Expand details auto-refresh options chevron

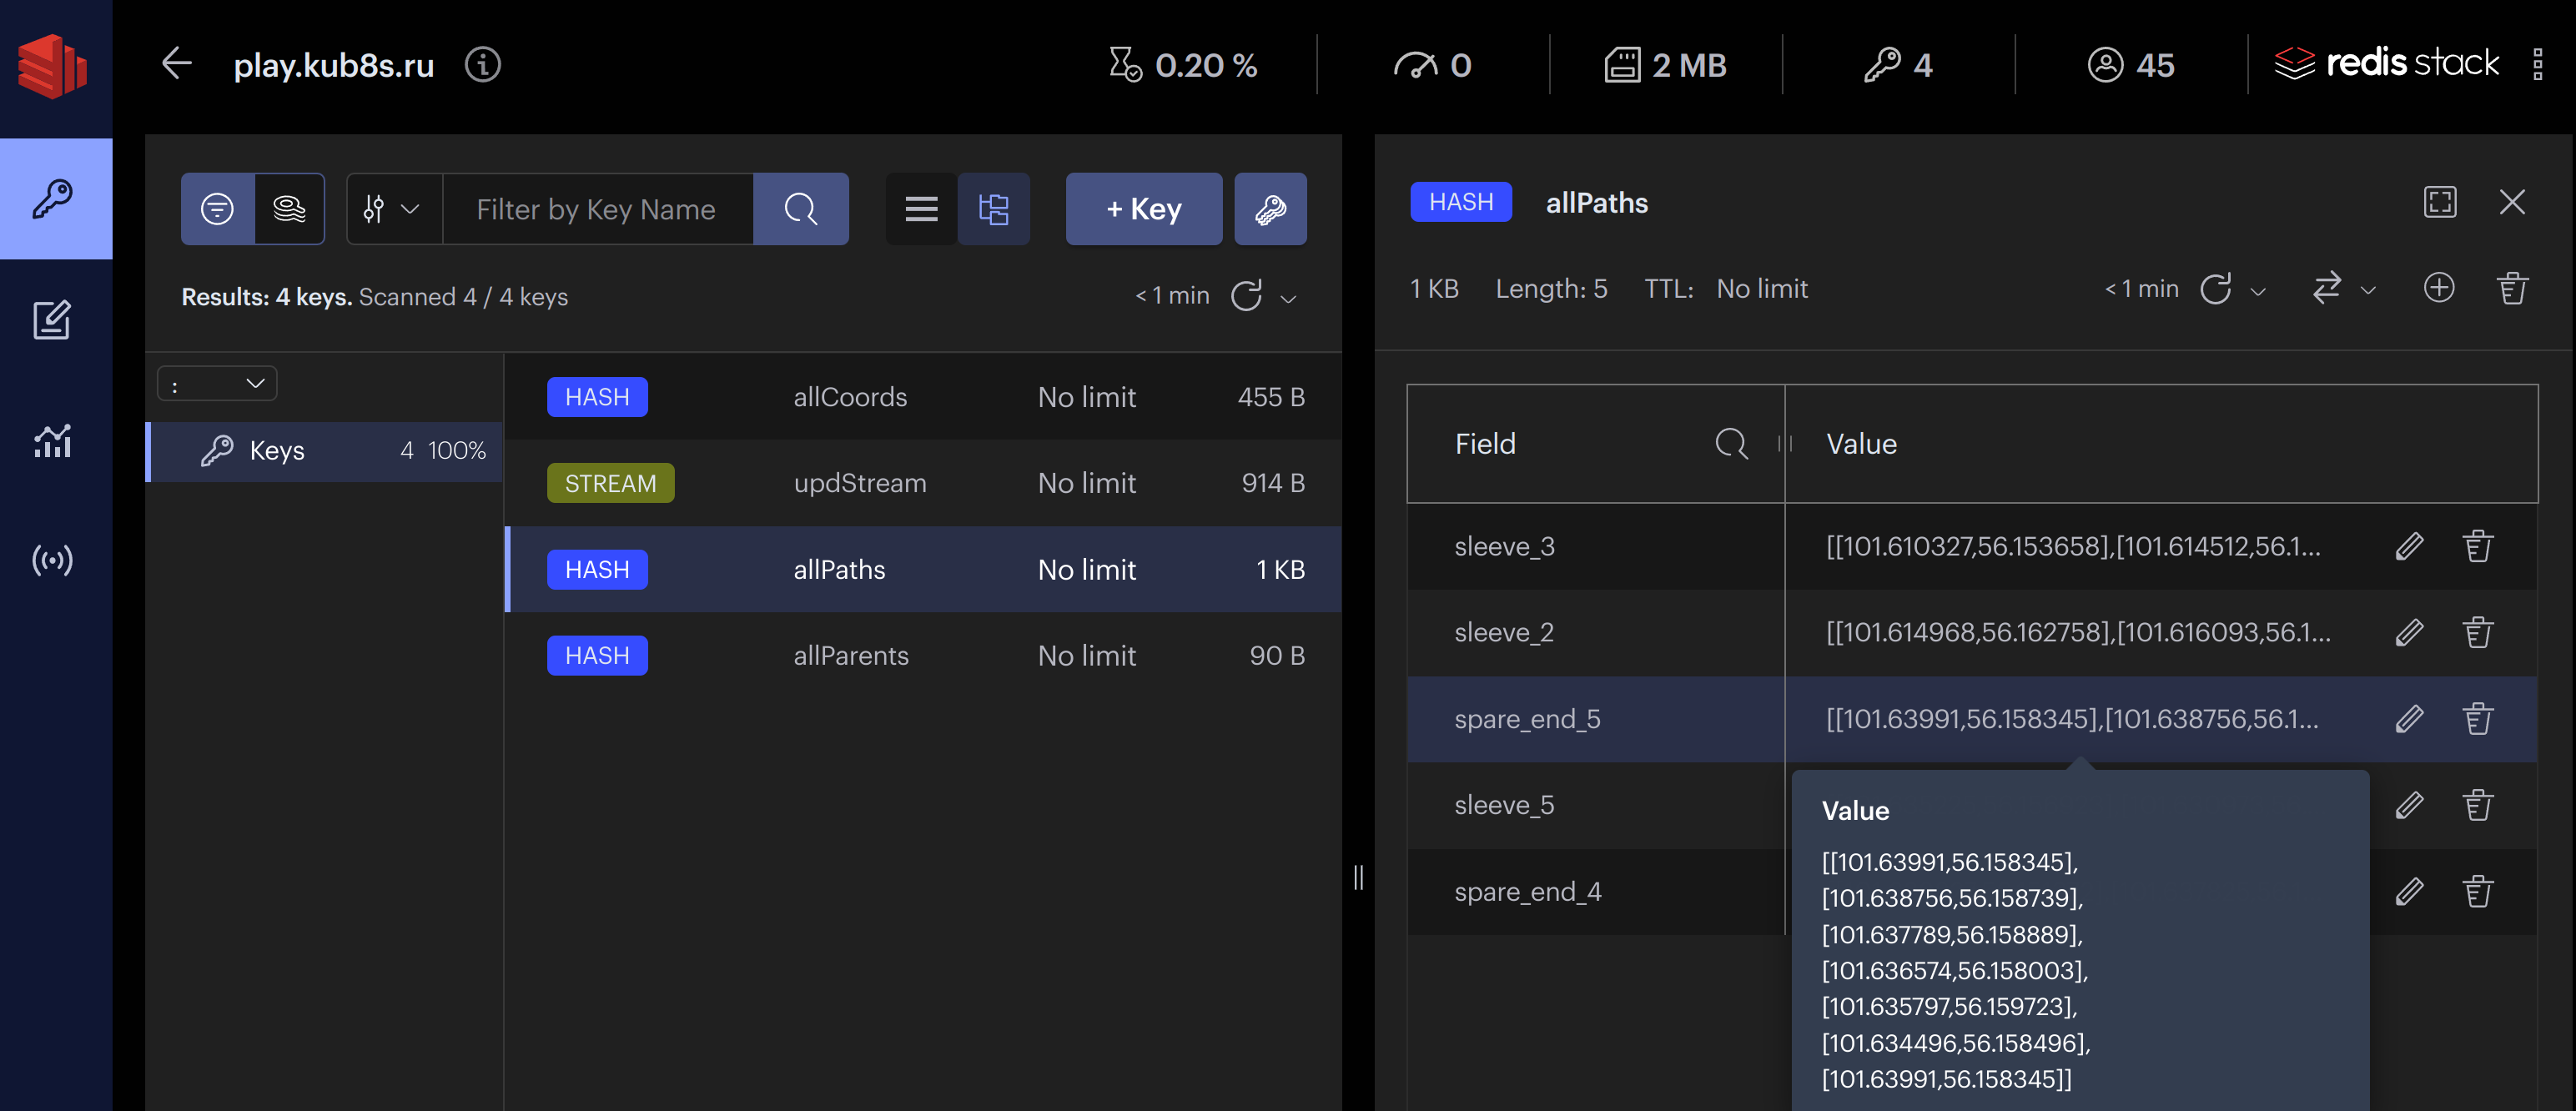click(x=2258, y=291)
